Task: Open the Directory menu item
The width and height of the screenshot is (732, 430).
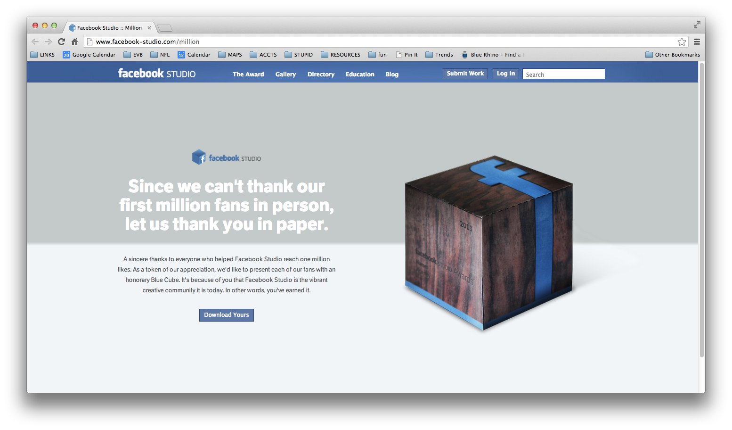Action: click(x=321, y=74)
